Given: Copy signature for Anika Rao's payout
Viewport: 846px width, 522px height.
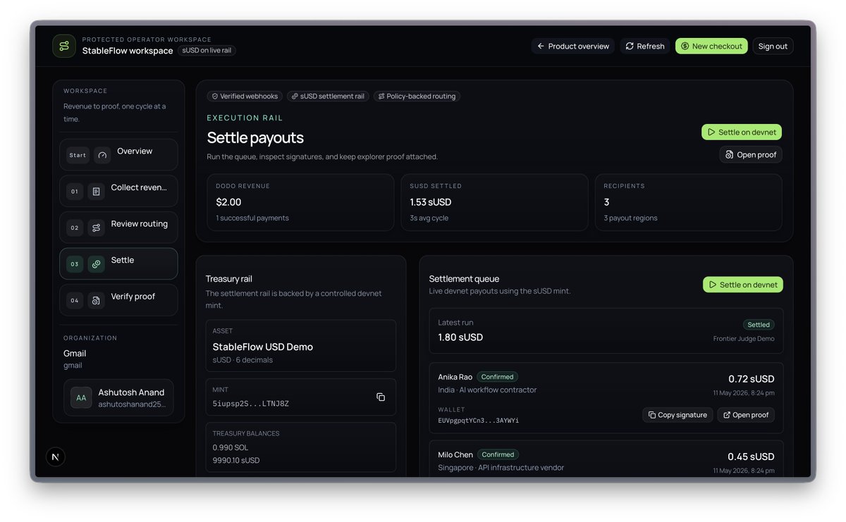Looking at the screenshot, I should [678, 415].
